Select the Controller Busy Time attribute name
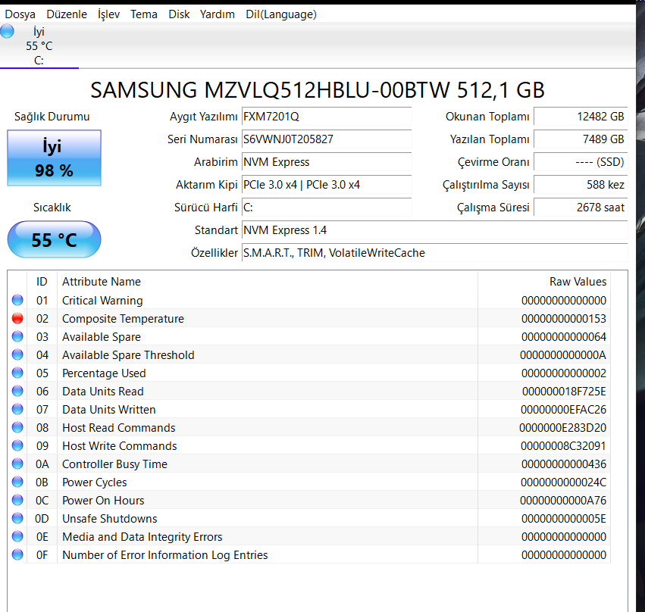Viewport: 645px width, 612px height. 114,464
